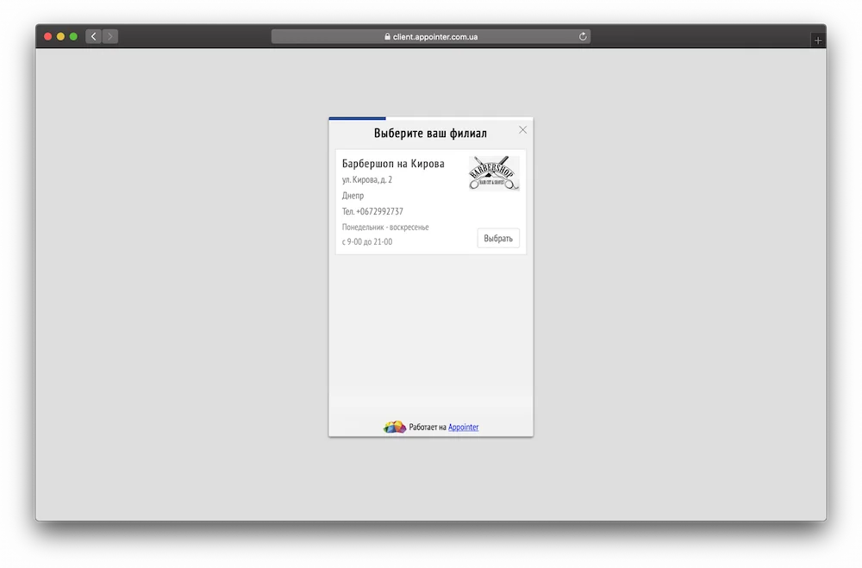Click the colorful Appointer logo icon

tap(395, 426)
